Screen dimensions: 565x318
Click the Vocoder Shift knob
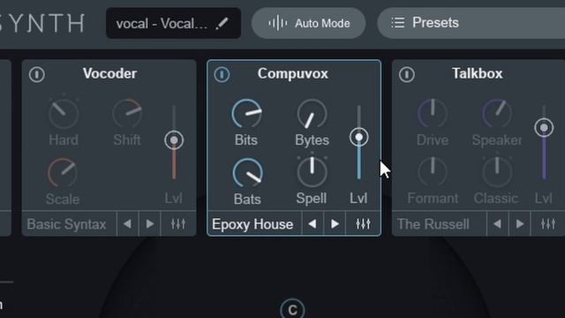pos(127,114)
